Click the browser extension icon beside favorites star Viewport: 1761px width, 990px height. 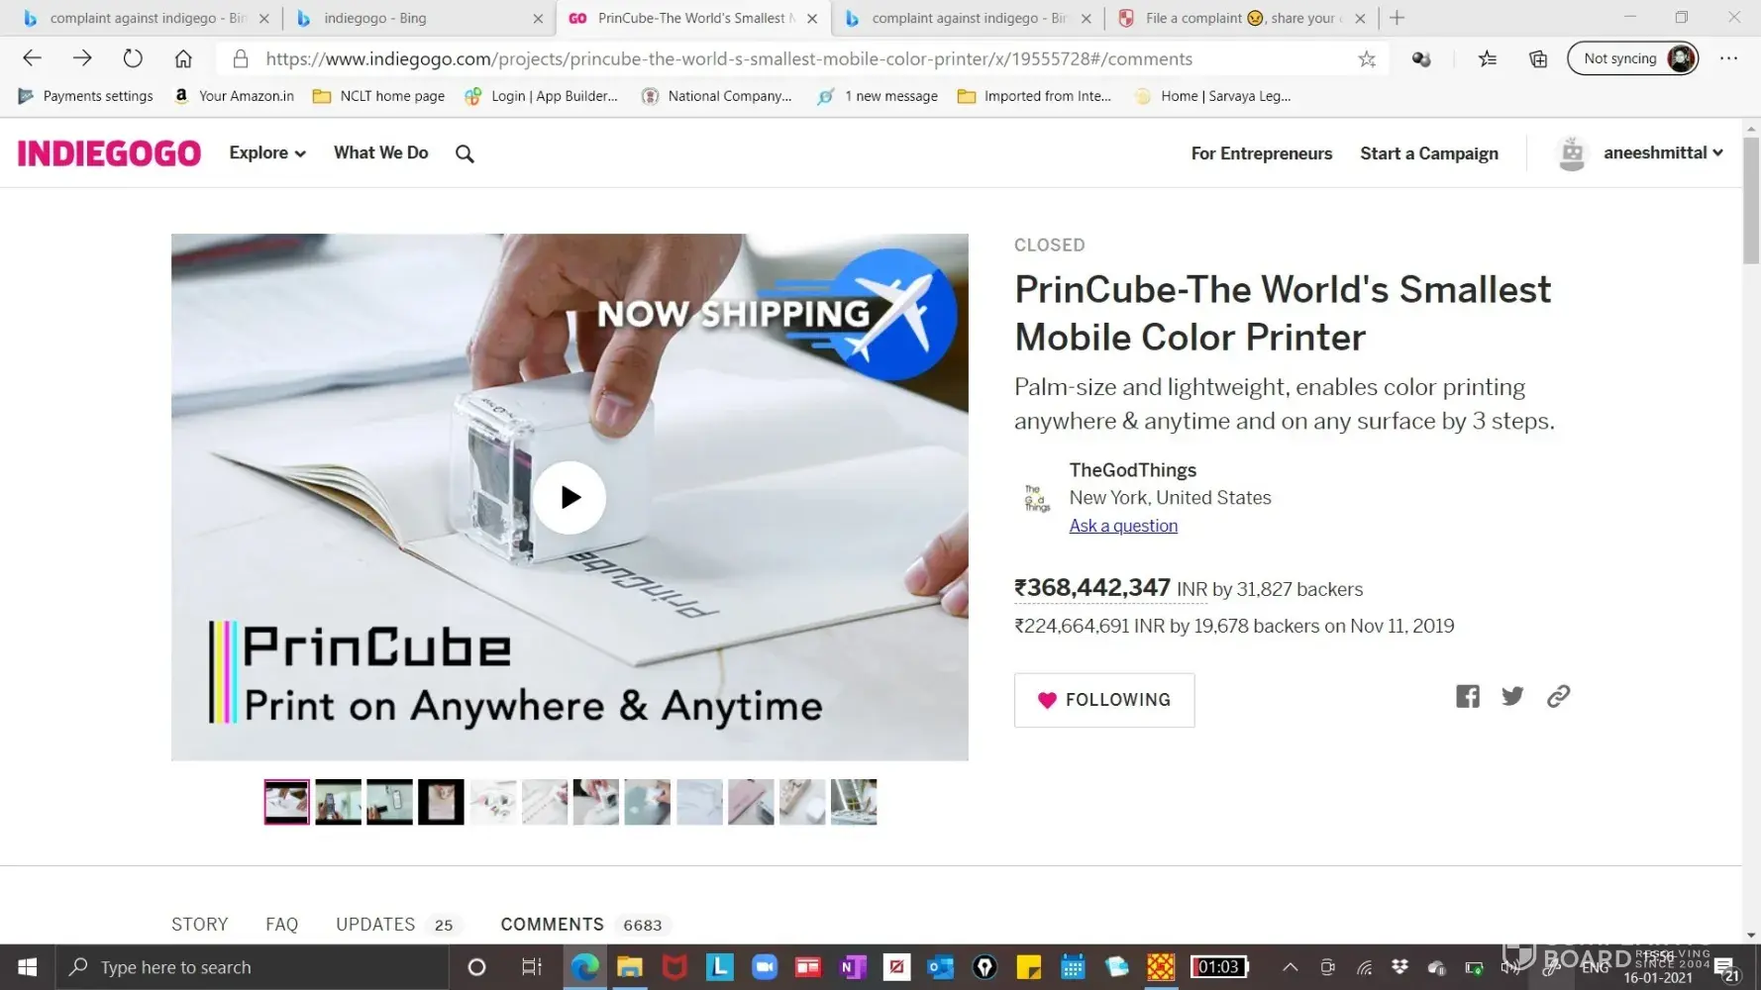(x=1421, y=59)
